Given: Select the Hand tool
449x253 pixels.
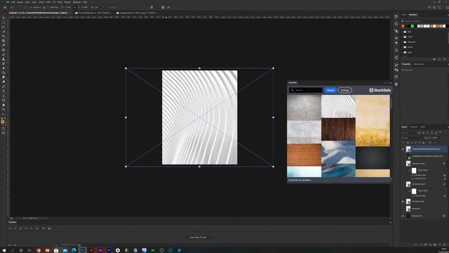Looking at the screenshot, I should click(4, 105).
